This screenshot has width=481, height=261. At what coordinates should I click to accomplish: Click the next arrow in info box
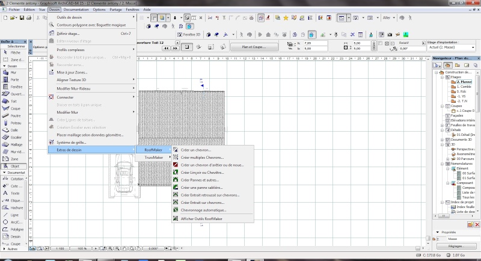click(175, 49)
